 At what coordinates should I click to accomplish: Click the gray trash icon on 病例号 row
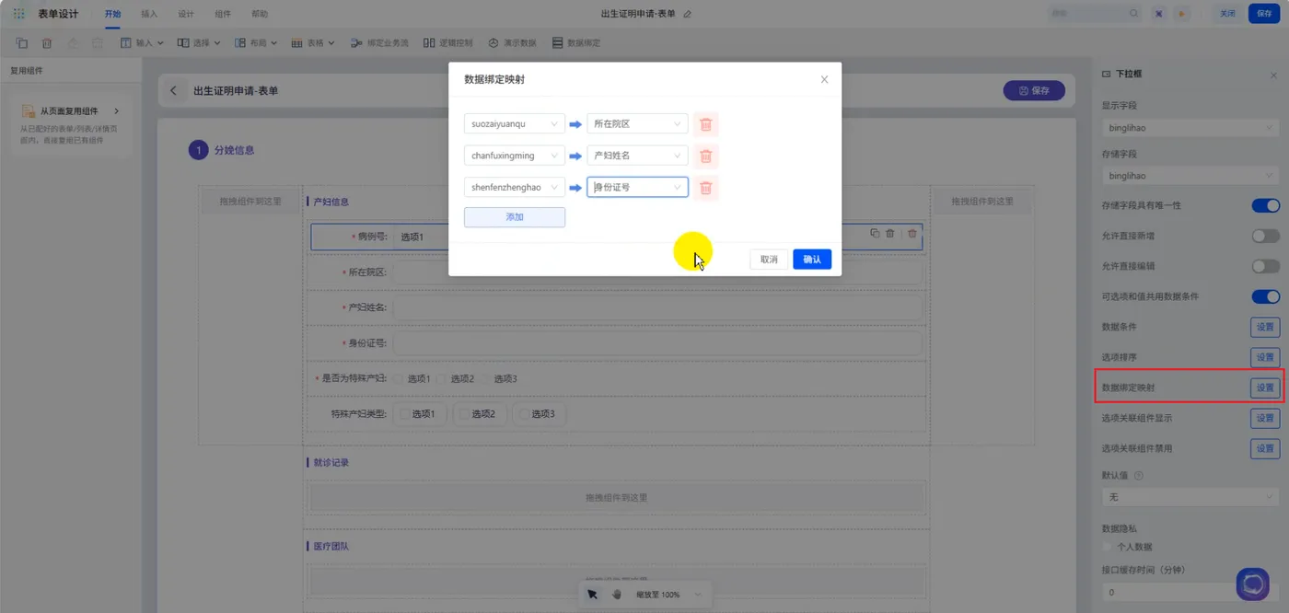(890, 234)
